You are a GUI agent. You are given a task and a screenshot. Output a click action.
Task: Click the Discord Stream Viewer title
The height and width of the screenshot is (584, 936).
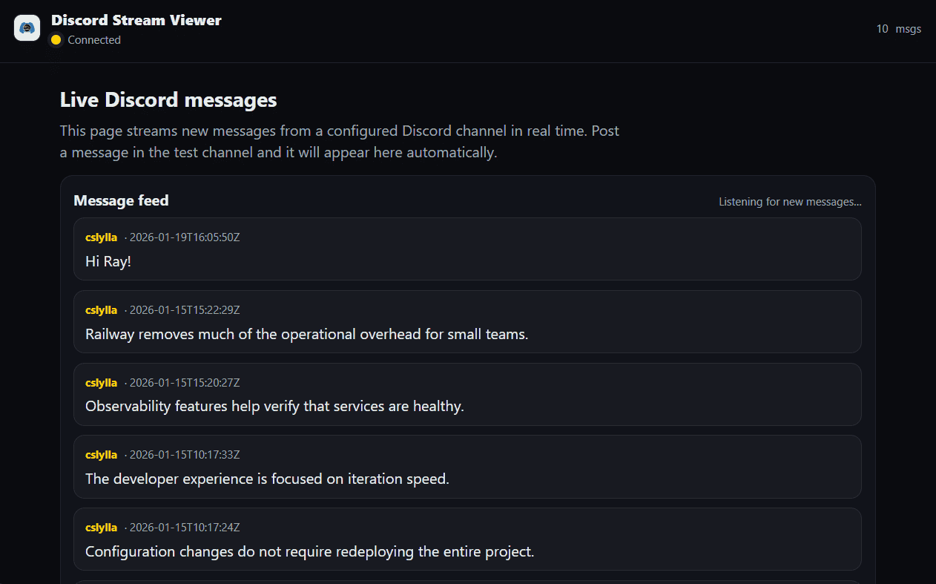[x=136, y=20]
